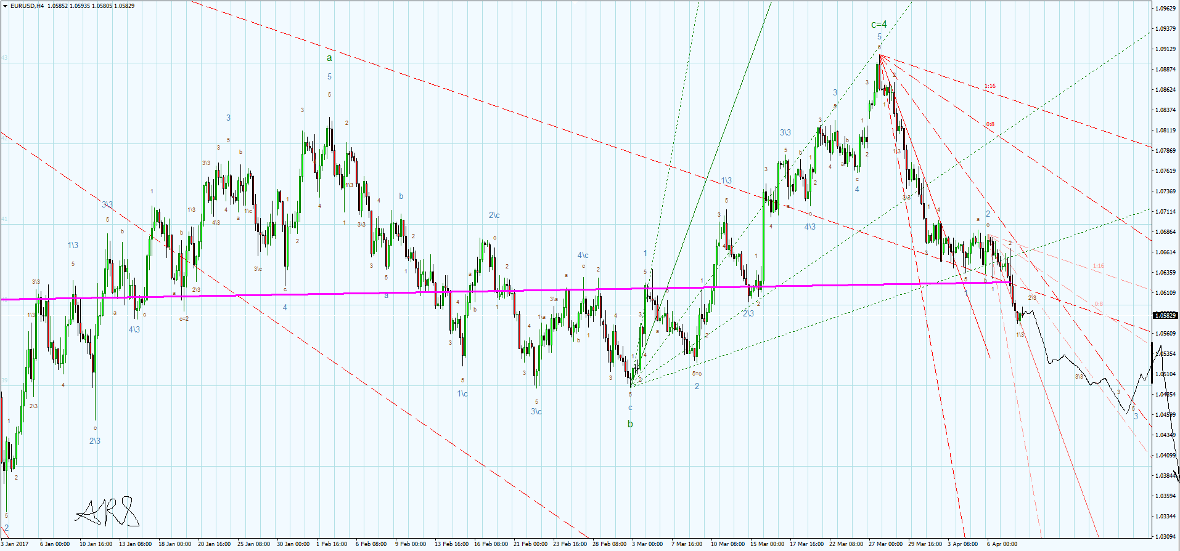Click the 18 Jan 00:00 time label
1180x551 pixels.
[x=174, y=544]
